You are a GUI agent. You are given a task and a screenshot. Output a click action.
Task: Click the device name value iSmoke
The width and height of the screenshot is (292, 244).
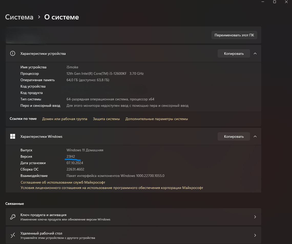click(x=72, y=67)
